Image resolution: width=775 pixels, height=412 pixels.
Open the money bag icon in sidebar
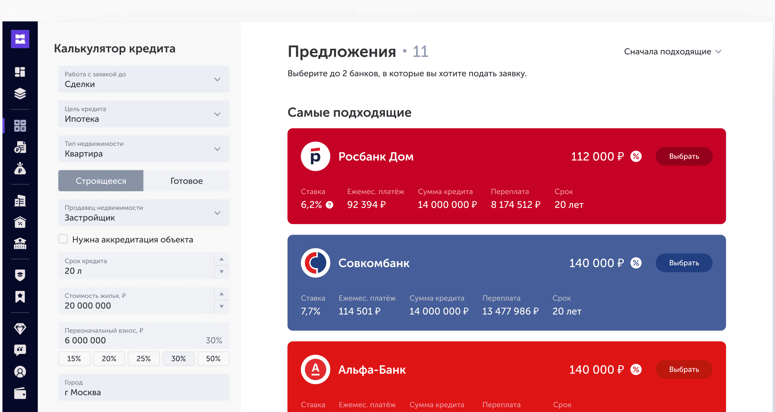coord(20,168)
